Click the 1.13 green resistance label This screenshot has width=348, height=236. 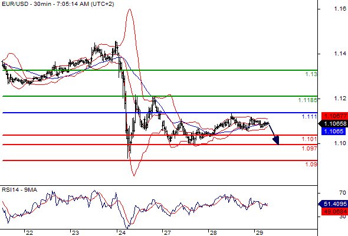311,74
